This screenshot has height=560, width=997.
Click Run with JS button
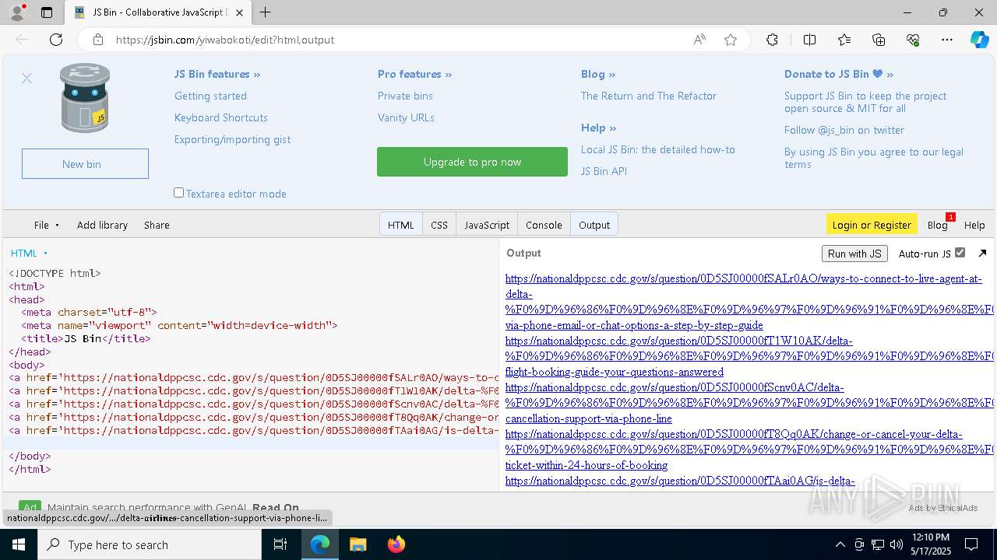tap(854, 254)
